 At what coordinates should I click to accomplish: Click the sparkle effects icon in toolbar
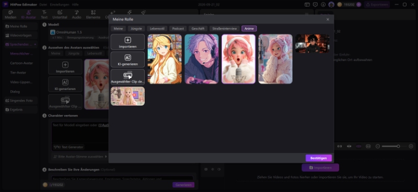129,12
